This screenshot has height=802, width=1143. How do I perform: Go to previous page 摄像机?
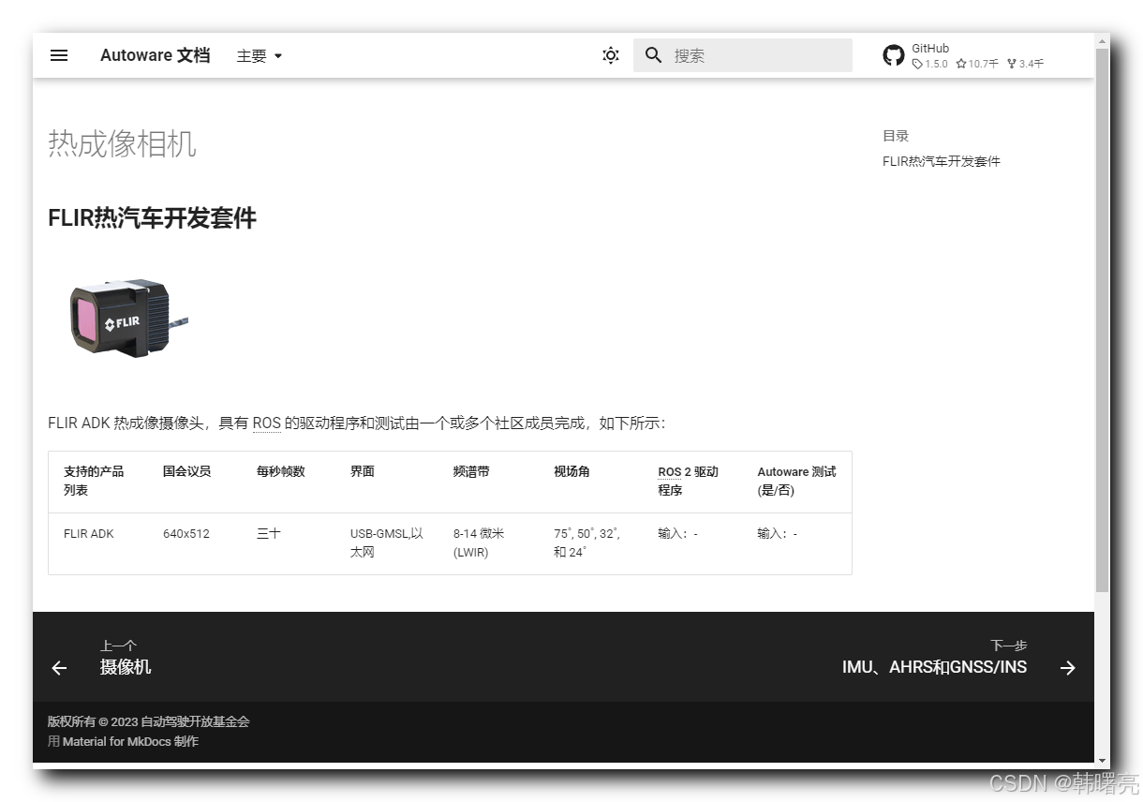(126, 667)
